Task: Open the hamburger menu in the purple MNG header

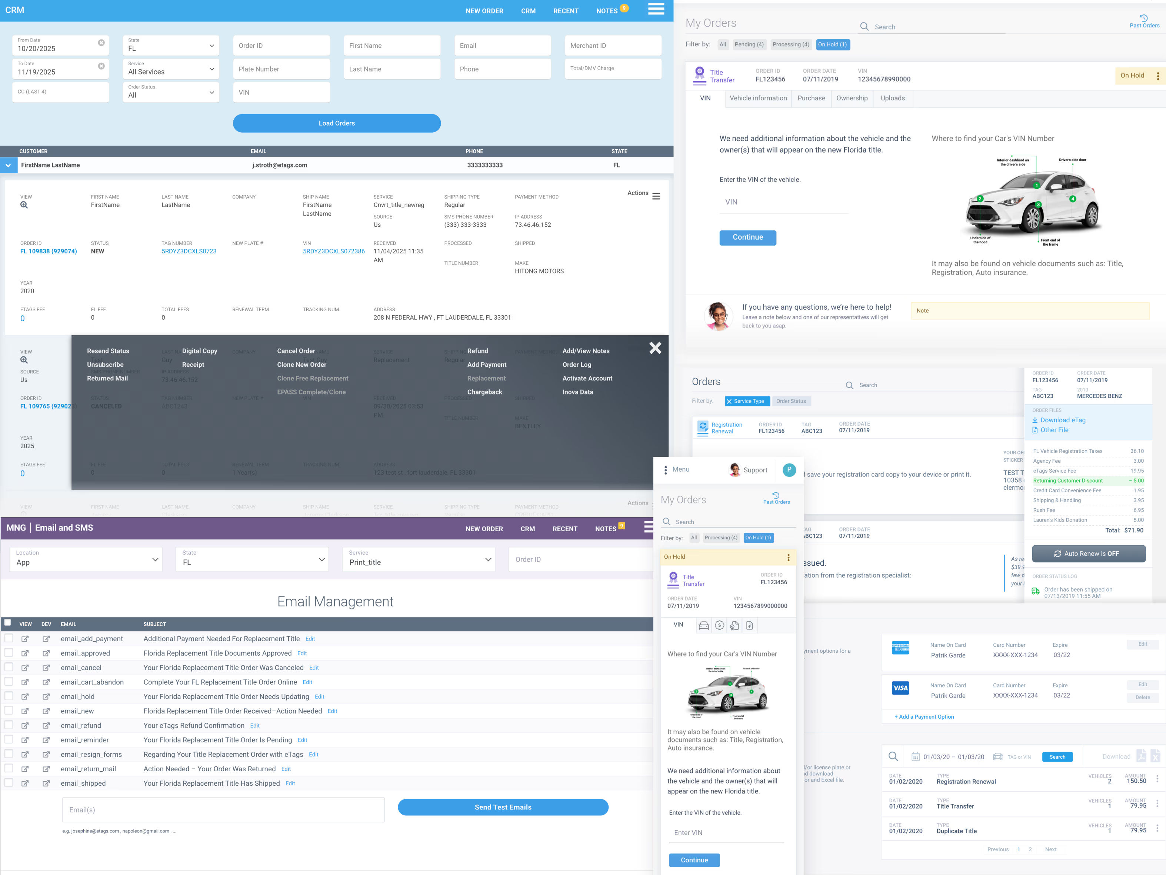Action: [649, 526]
